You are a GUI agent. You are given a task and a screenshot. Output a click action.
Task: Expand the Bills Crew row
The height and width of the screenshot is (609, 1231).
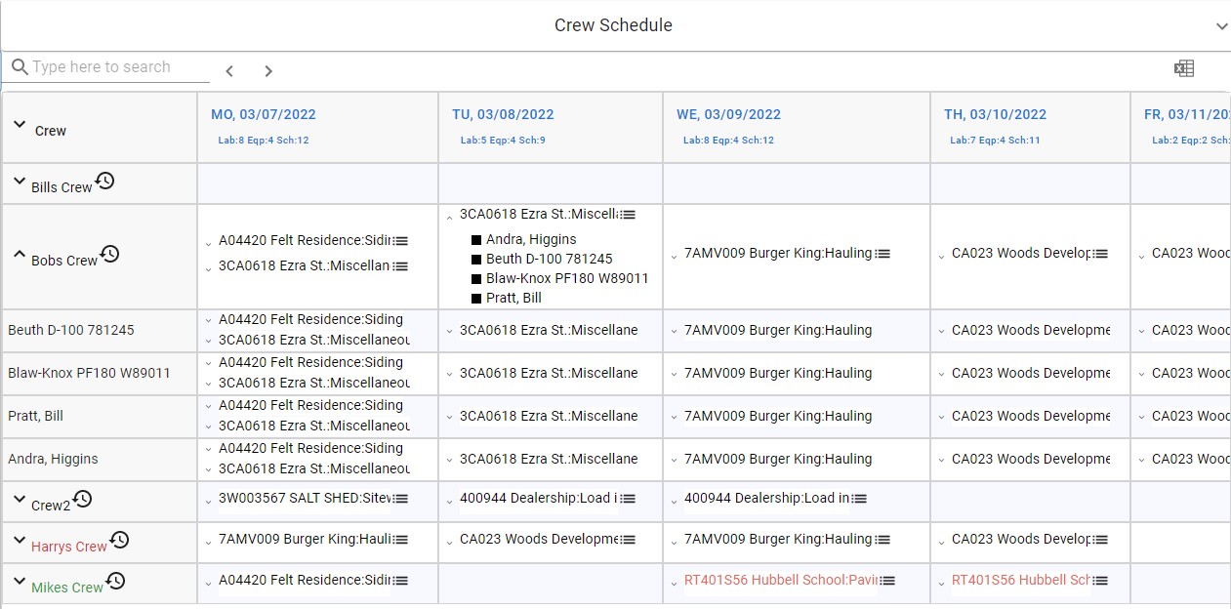coord(19,181)
